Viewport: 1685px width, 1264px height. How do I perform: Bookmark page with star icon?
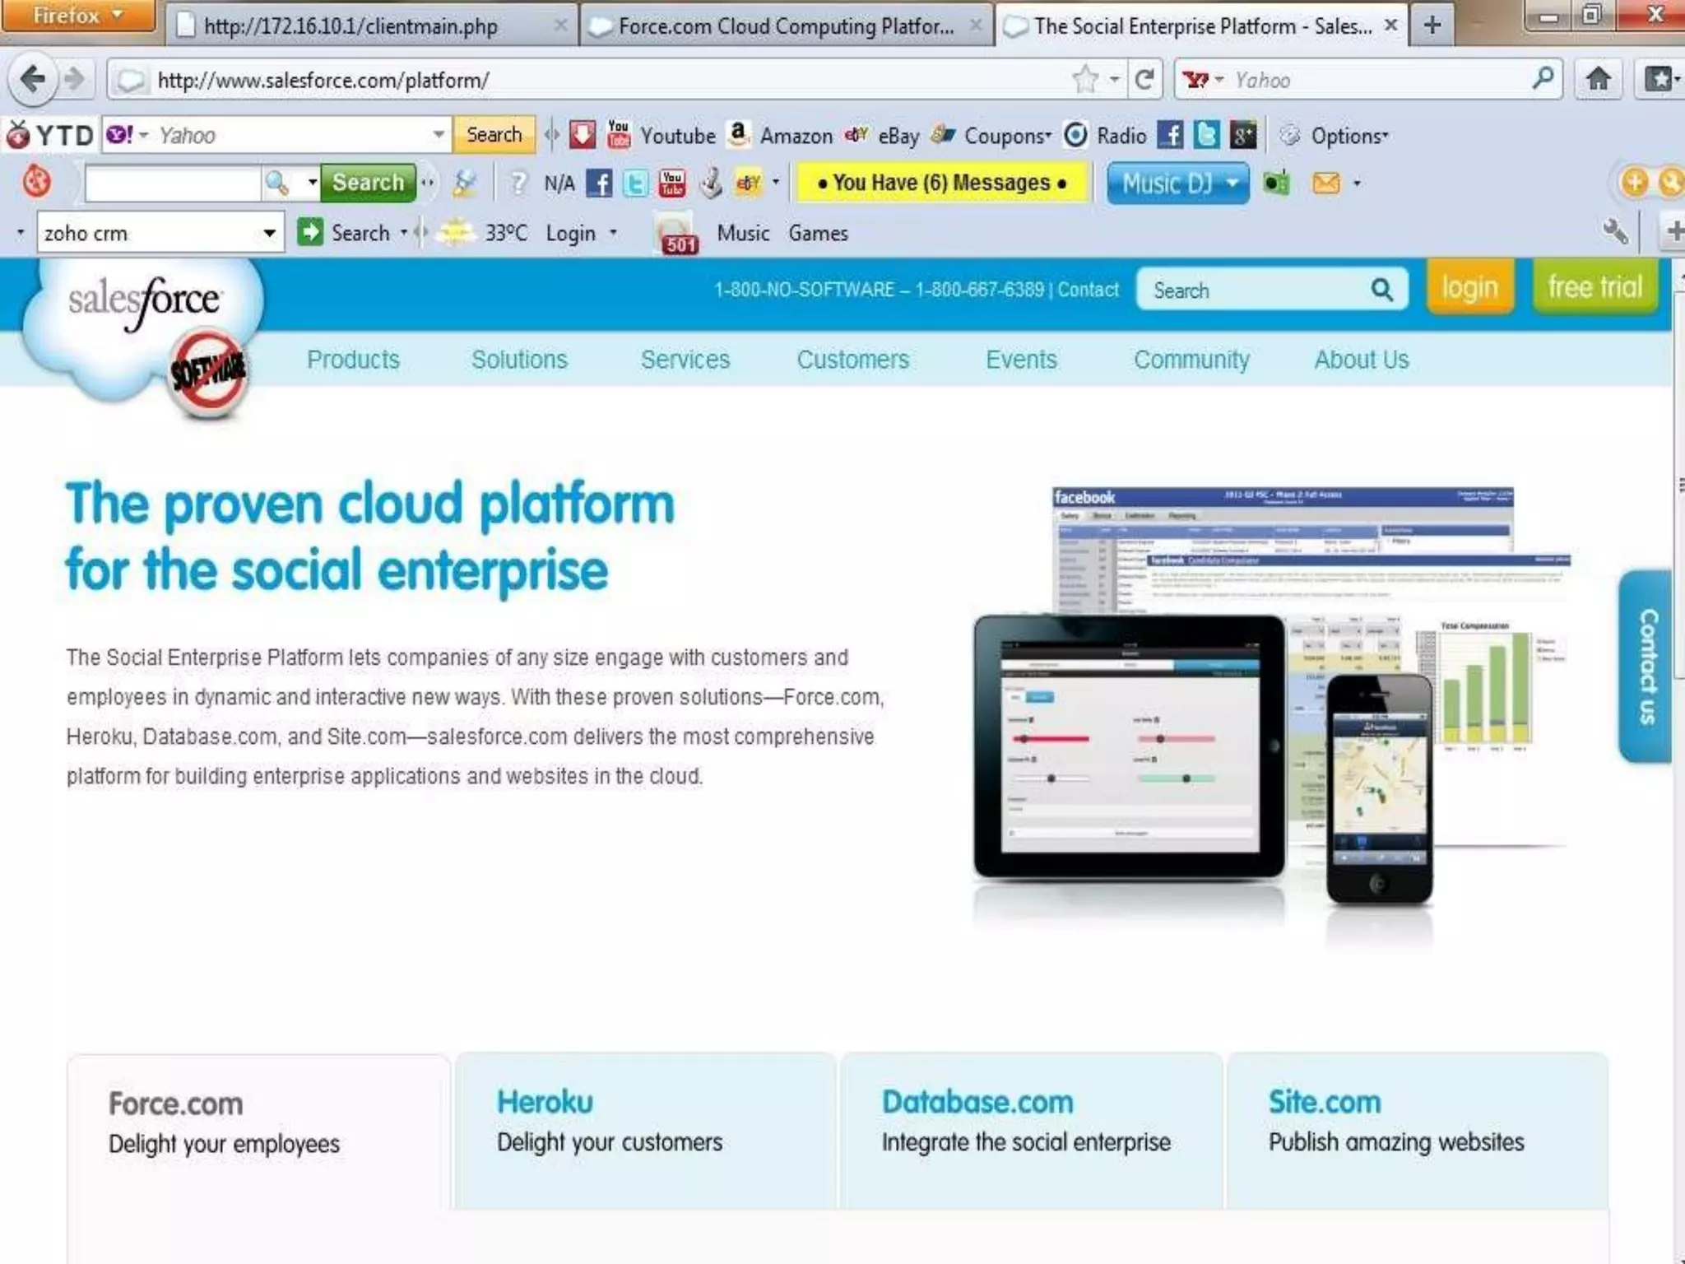coord(1085,80)
